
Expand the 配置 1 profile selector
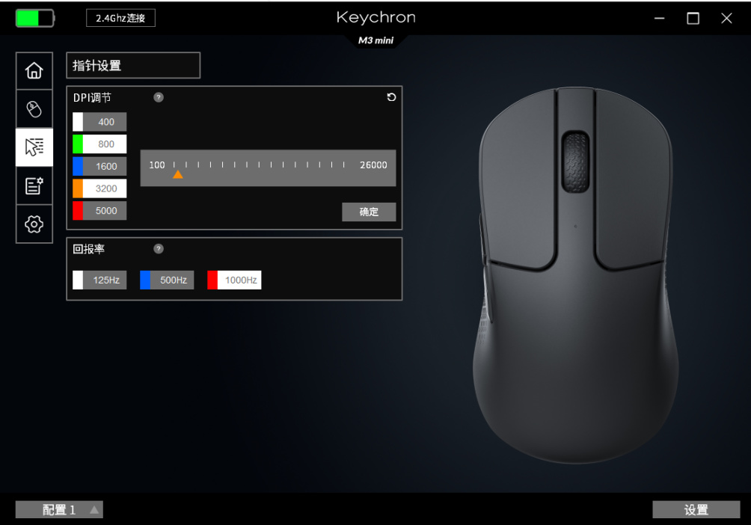tap(59, 509)
